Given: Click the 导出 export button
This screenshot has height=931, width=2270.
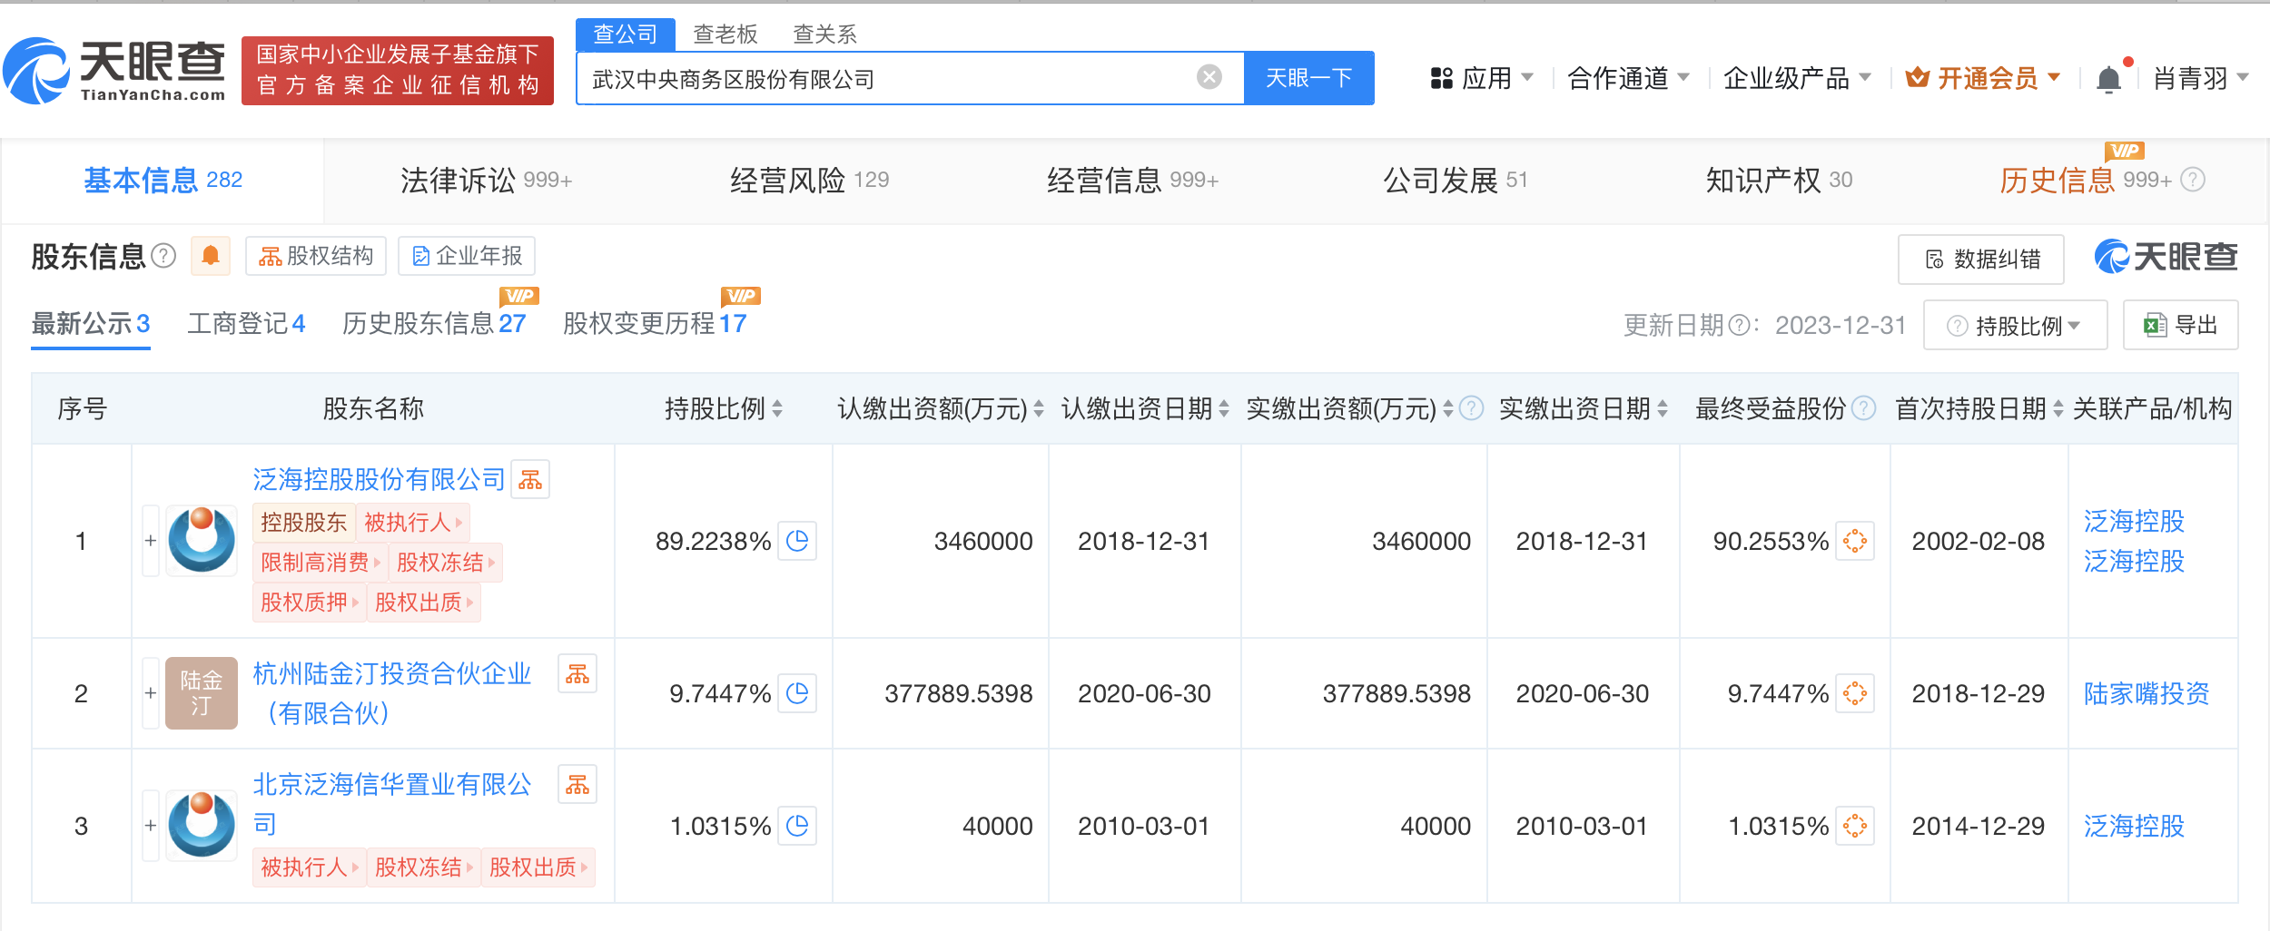Looking at the screenshot, I should (2180, 326).
